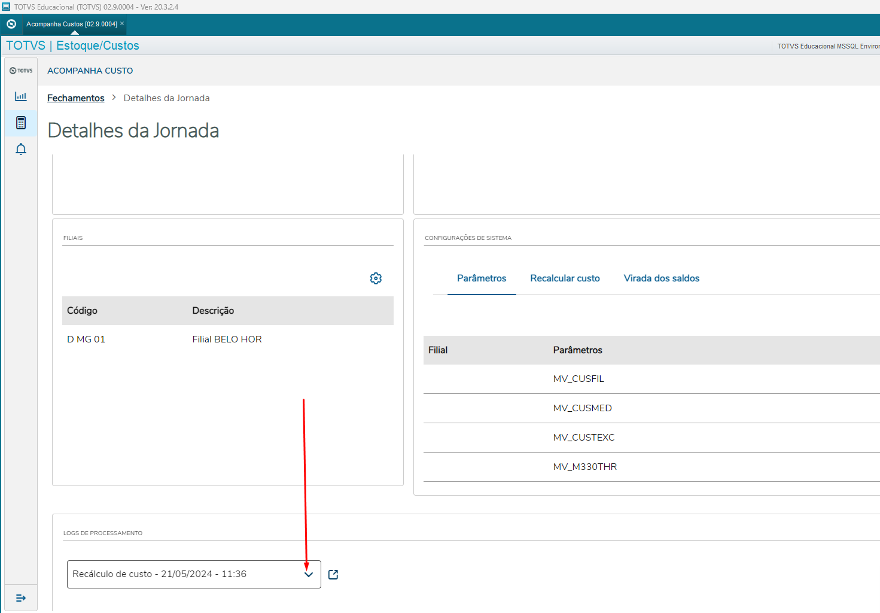Open Filiais table settings gear
The width and height of the screenshot is (880, 613).
376,278
